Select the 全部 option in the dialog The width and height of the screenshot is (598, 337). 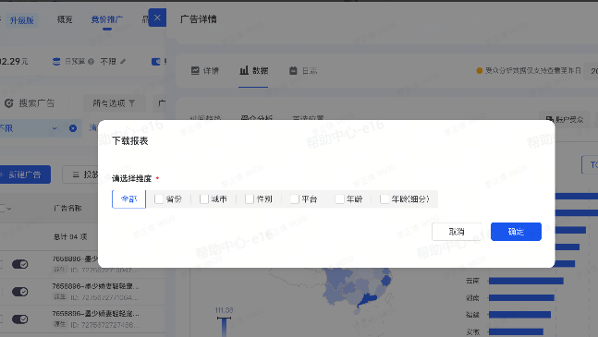tap(128, 199)
